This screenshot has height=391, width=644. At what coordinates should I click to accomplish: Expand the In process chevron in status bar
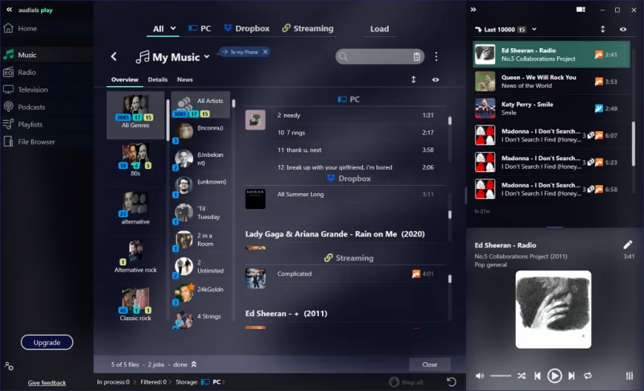pyautogui.click(x=134, y=382)
